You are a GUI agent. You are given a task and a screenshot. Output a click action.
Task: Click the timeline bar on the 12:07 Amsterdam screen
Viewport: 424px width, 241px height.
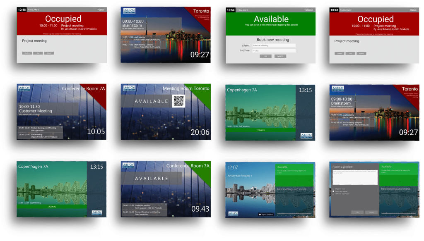click(295, 214)
